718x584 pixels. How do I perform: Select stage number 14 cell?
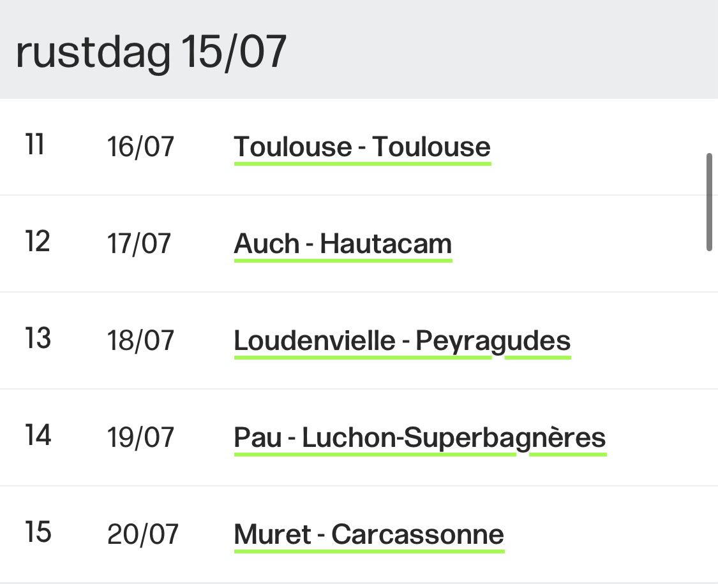click(x=38, y=435)
